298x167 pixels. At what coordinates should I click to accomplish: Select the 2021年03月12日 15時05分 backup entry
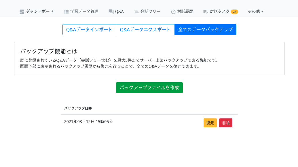[x=88, y=122]
